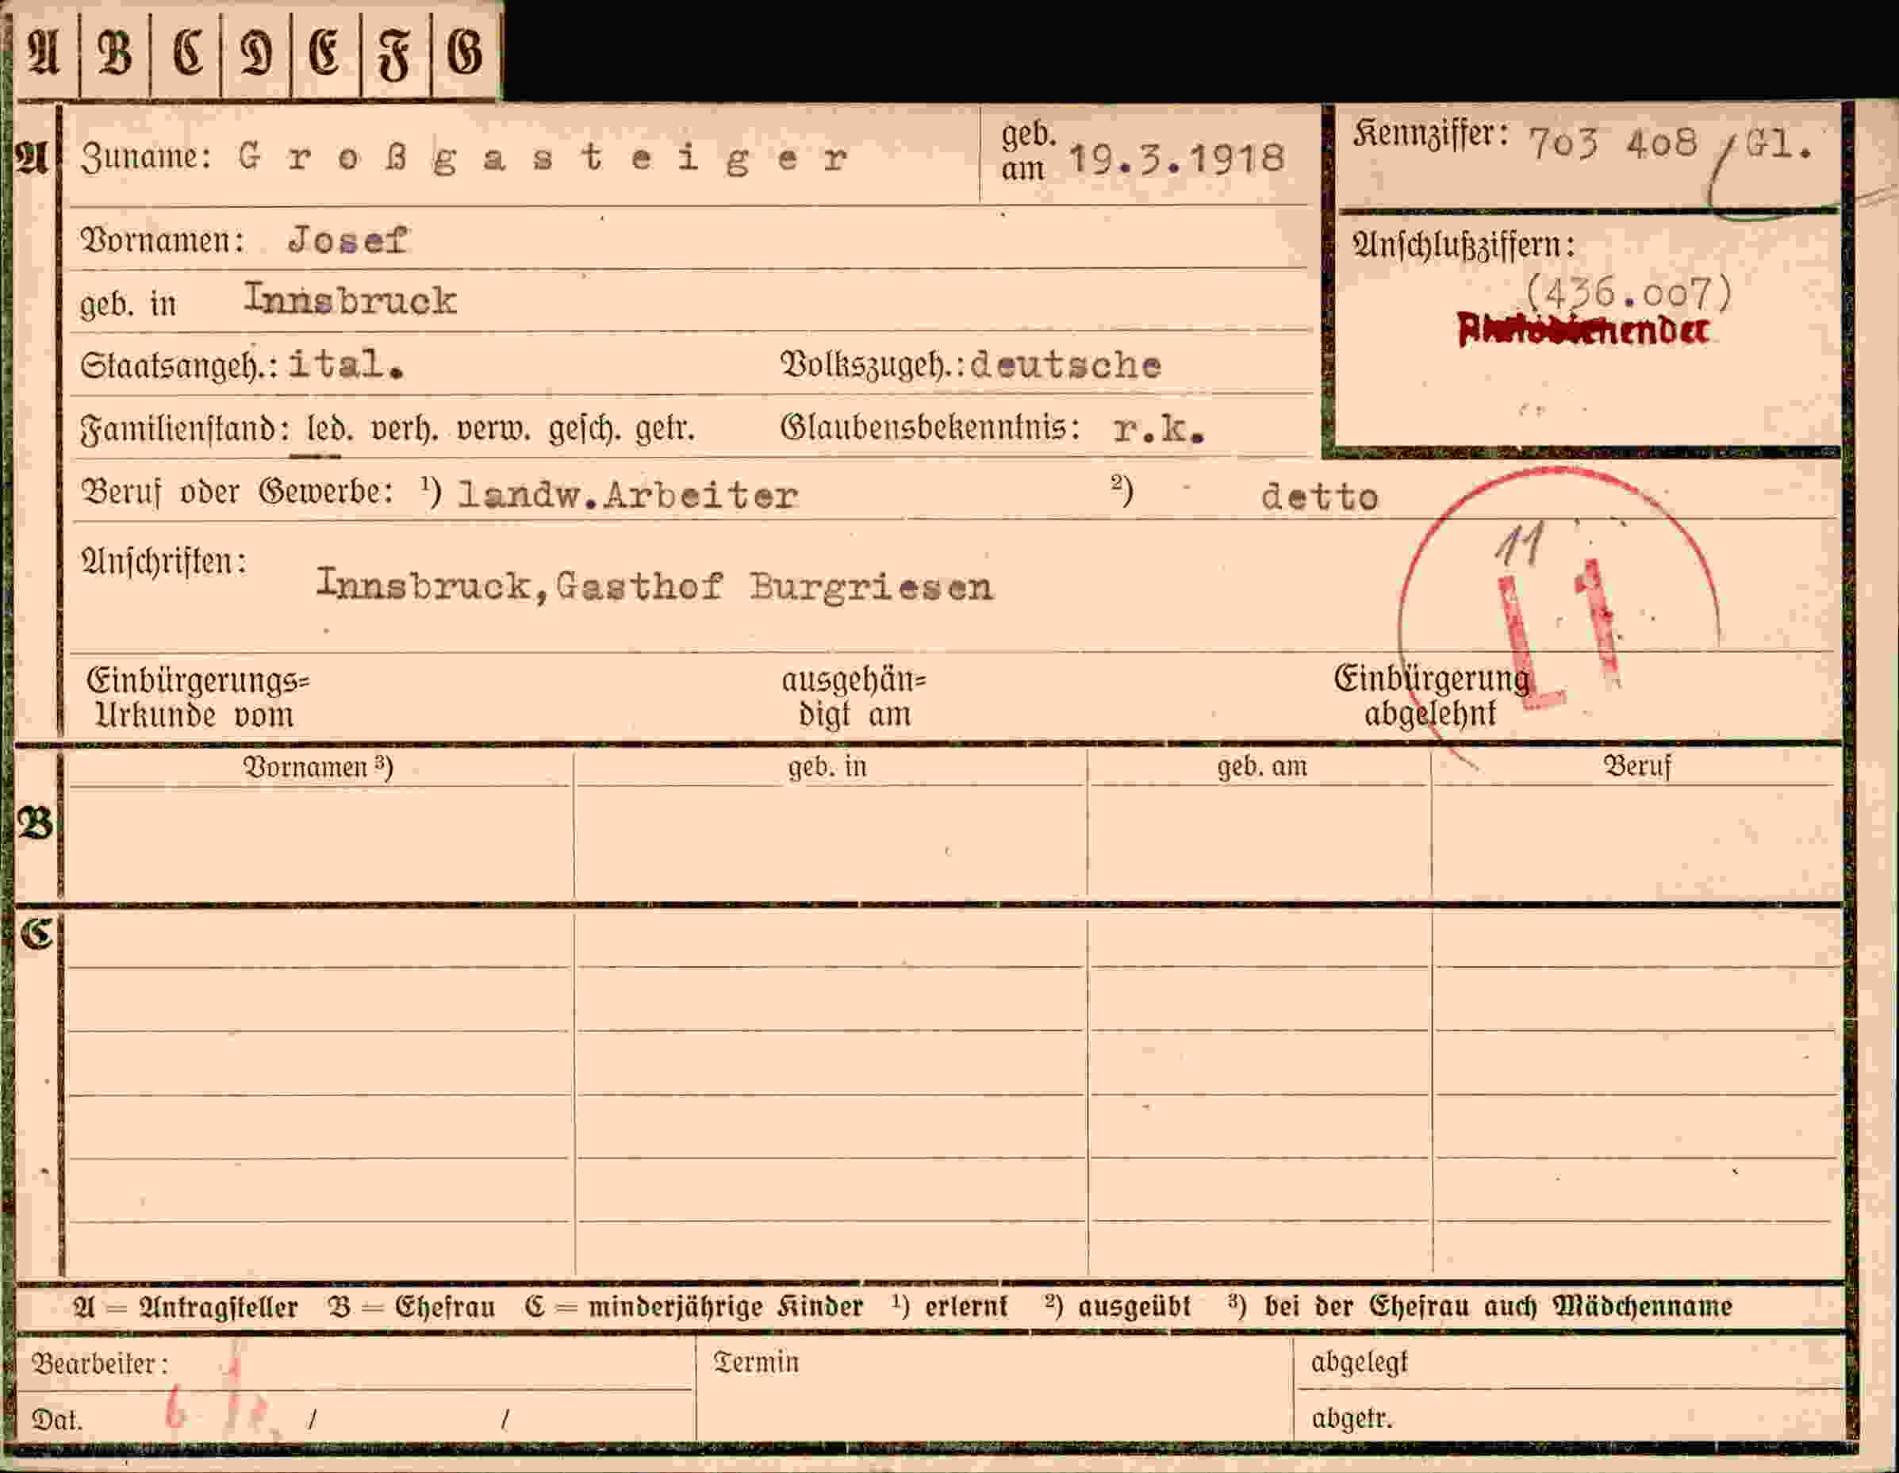Image resolution: width=1899 pixels, height=1473 pixels.
Task: Click the 'Beruf oder Gewerbe:' label
Action: (236, 492)
